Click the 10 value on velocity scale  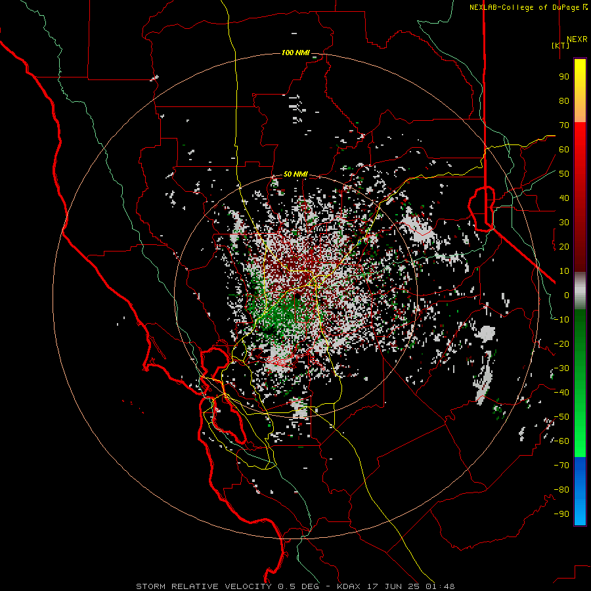[x=564, y=271]
